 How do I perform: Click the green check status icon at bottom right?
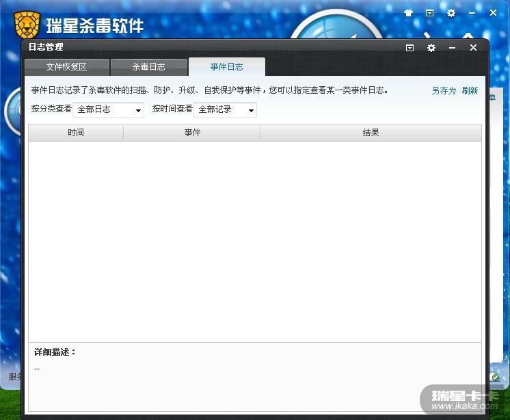point(496,377)
